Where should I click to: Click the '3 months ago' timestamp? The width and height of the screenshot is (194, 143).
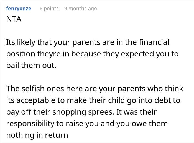click(x=81, y=9)
